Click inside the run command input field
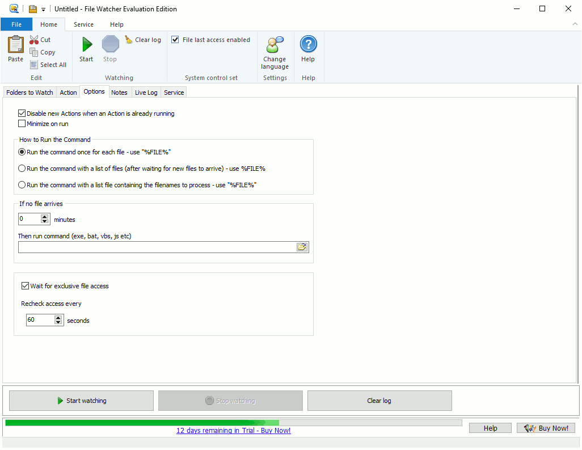 pyautogui.click(x=153, y=247)
